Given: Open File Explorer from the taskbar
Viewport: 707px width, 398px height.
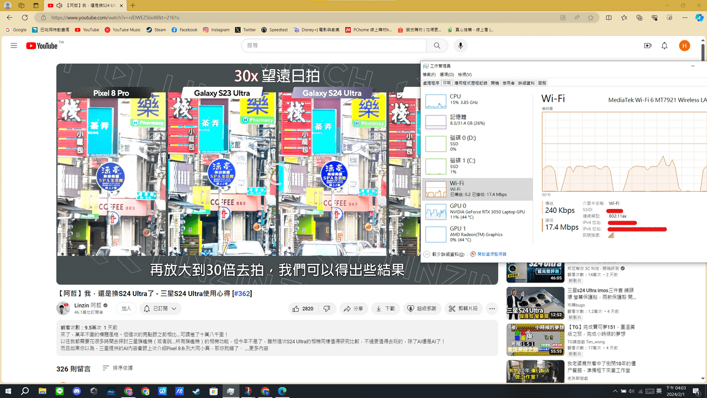Looking at the screenshot, I should coord(43,391).
